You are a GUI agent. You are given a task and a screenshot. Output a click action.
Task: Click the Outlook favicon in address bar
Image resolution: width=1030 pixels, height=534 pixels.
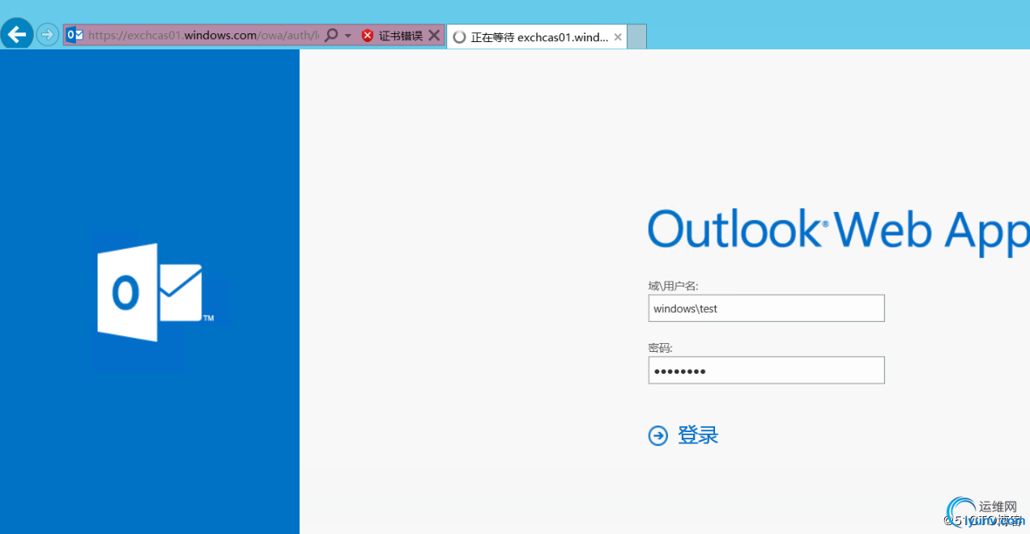(x=74, y=35)
